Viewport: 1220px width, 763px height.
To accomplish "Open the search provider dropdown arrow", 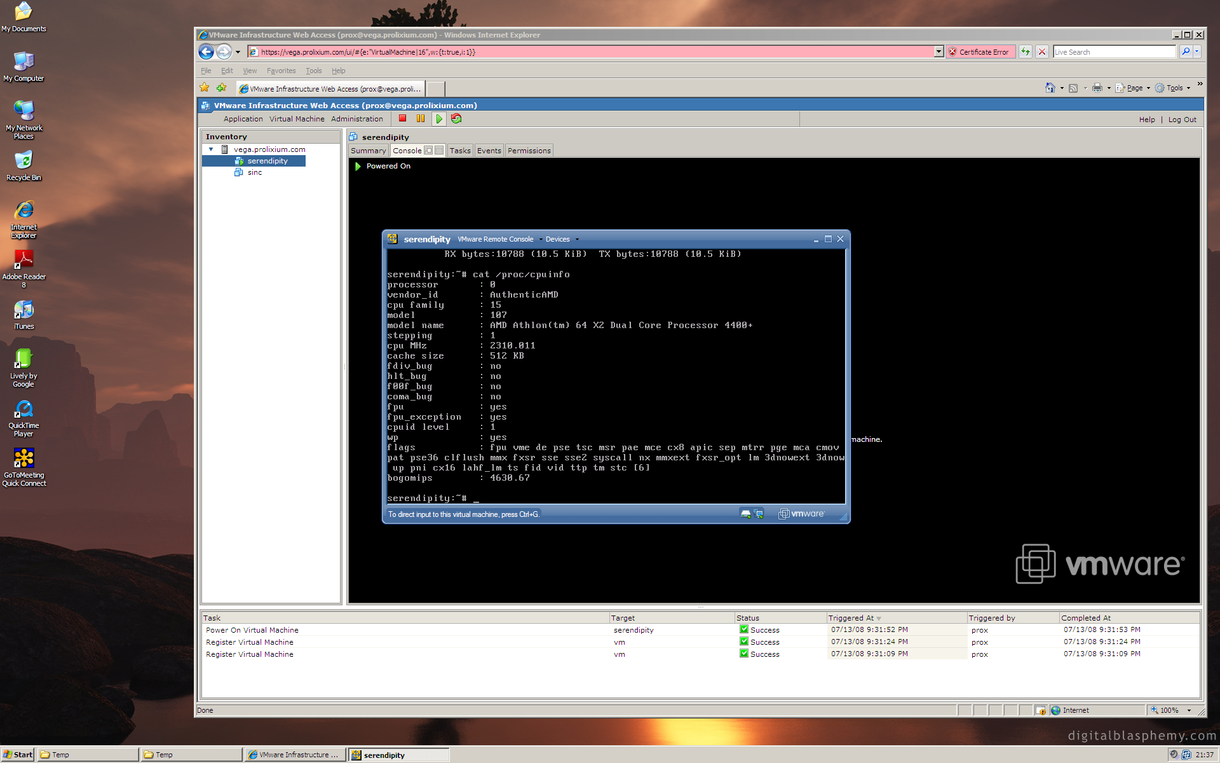I will click(1197, 52).
